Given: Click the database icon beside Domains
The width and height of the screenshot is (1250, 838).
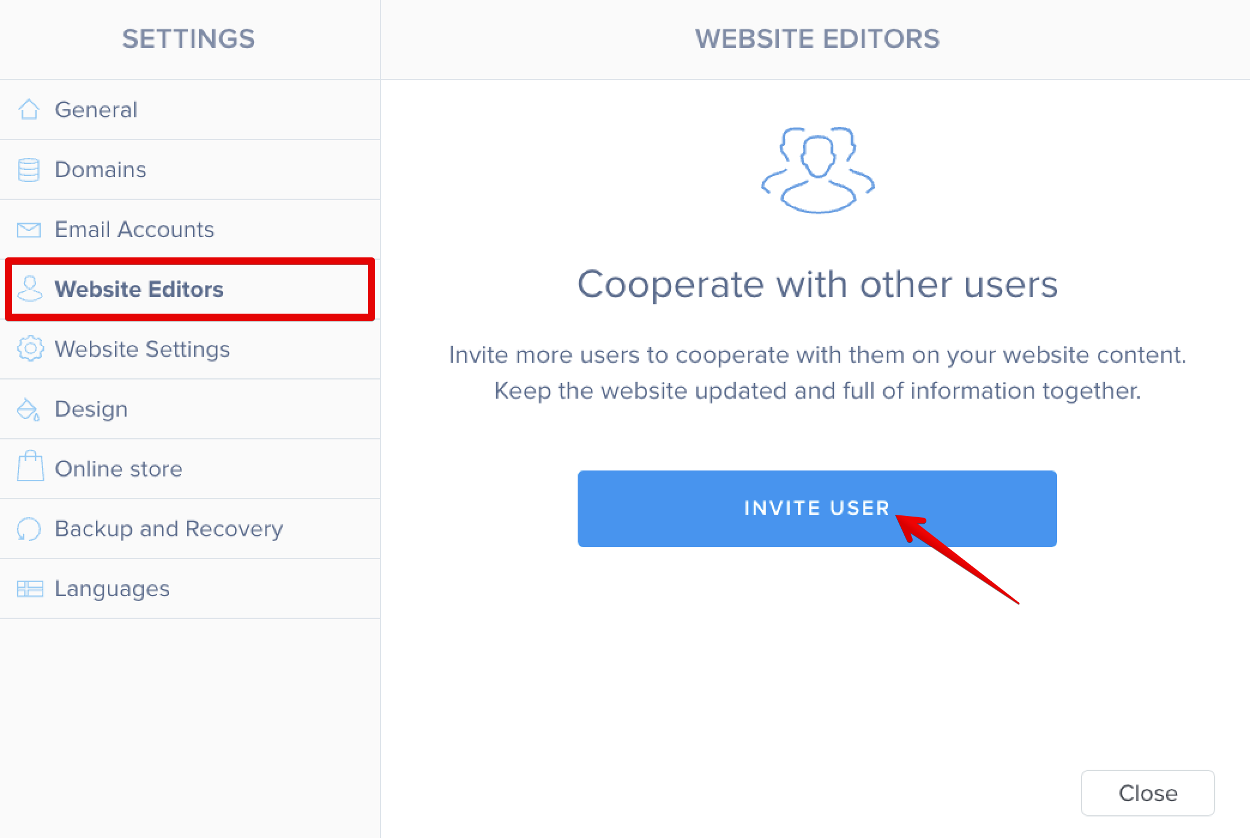Looking at the screenshot, I should point(29,170).
